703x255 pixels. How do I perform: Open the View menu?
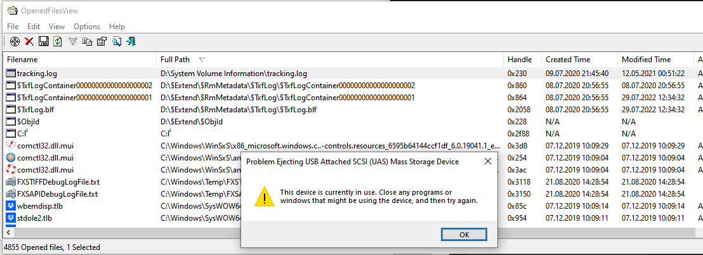tap(56, 27)
